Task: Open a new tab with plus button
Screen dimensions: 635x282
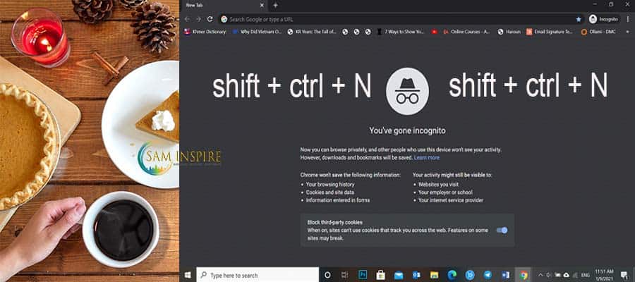Action: coord(275,5)
